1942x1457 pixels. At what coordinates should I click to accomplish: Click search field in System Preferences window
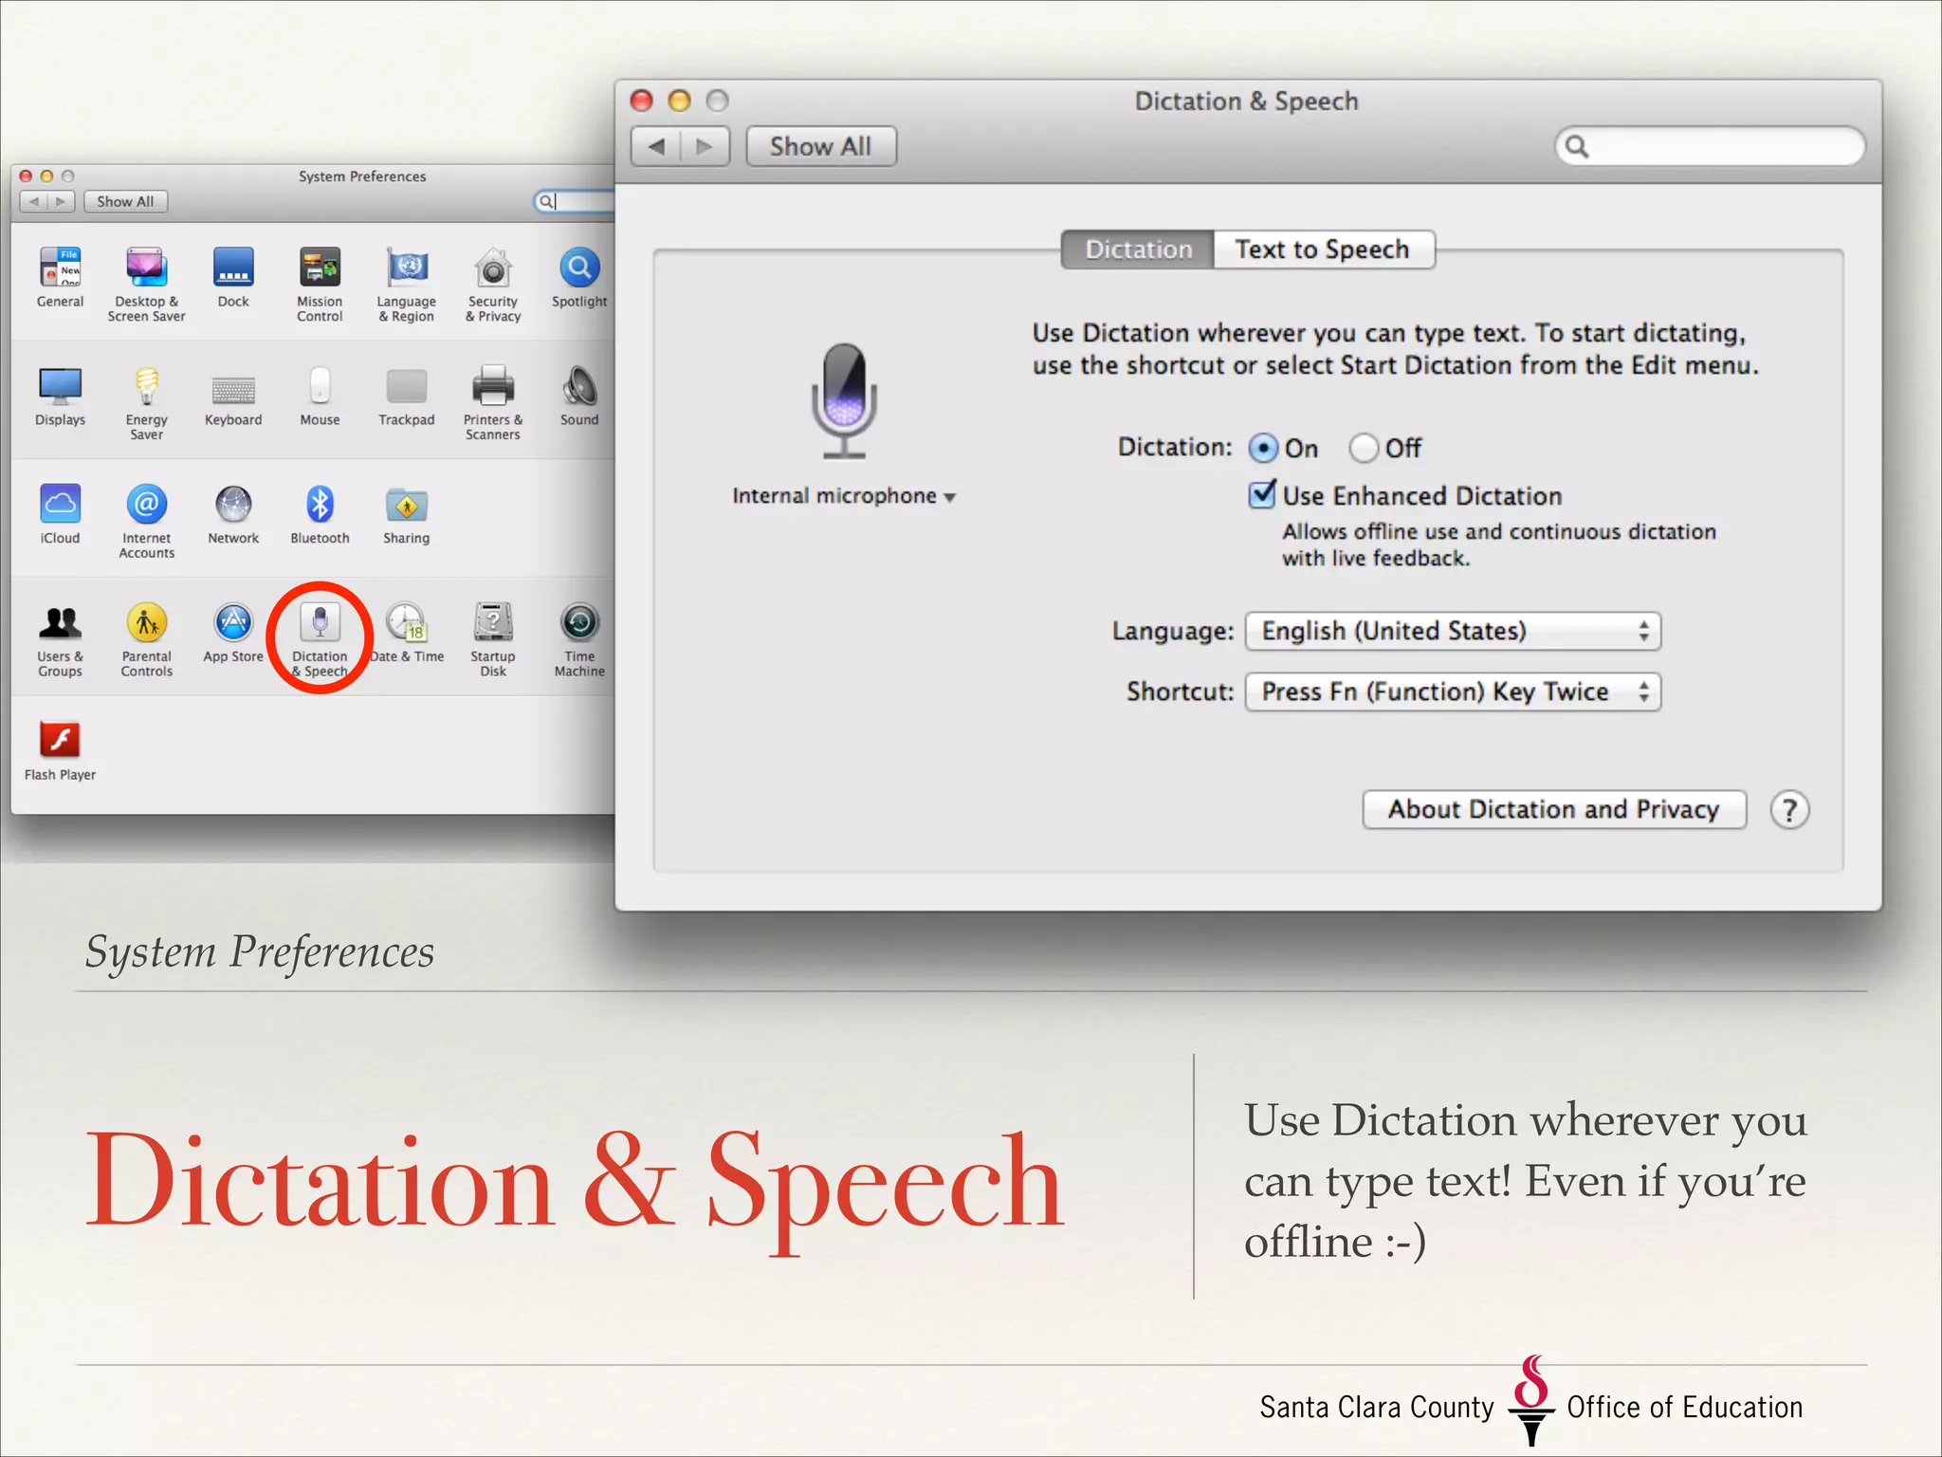pyautogui.click(x=575, y=201)
